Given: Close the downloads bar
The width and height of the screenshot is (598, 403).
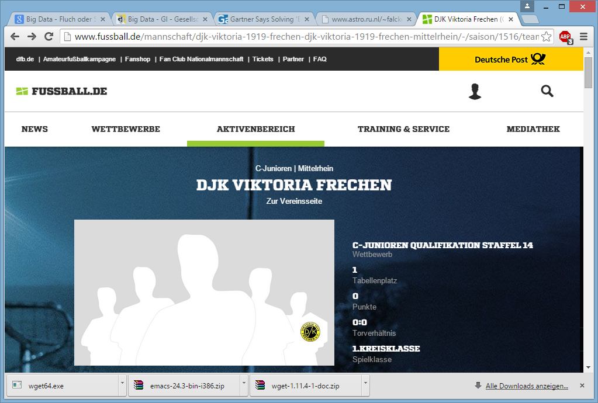Looking at the screenshot, I should click(582, 386).
